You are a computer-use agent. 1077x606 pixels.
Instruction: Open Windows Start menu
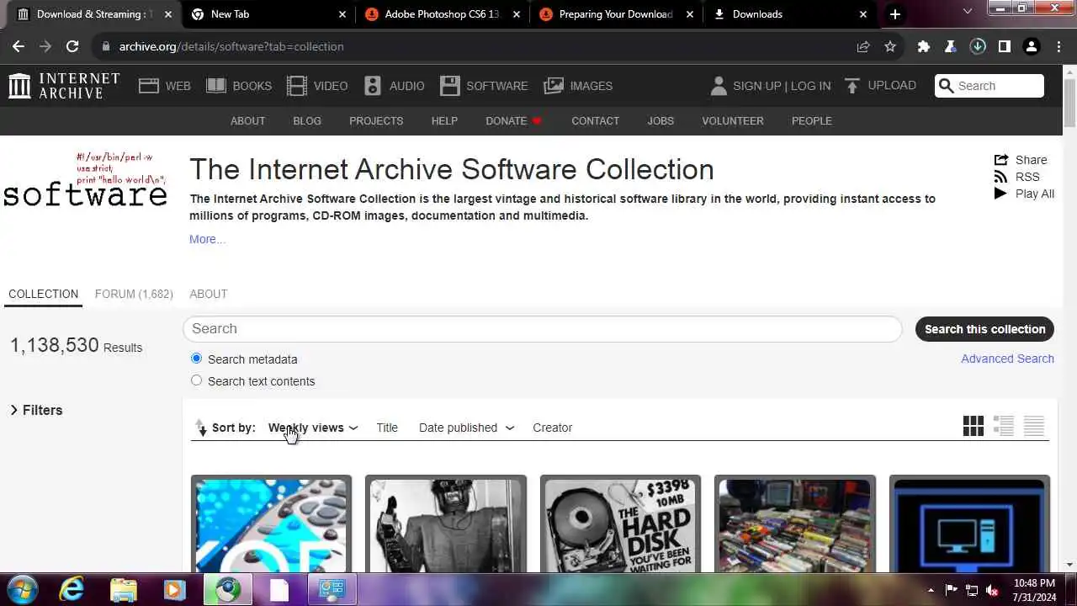pos(23,588)
